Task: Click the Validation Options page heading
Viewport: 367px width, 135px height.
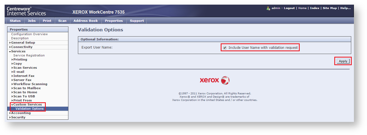Action: point(101,30)
